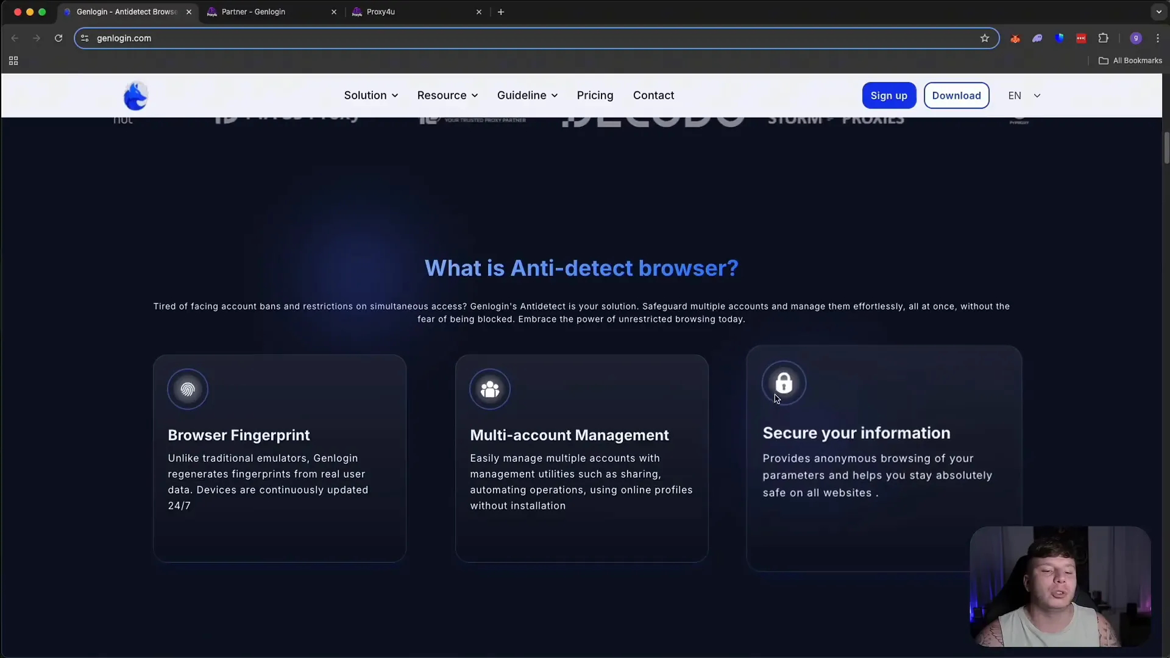
Task: Go to the Pricing page
Action: [x=595, y=95]
